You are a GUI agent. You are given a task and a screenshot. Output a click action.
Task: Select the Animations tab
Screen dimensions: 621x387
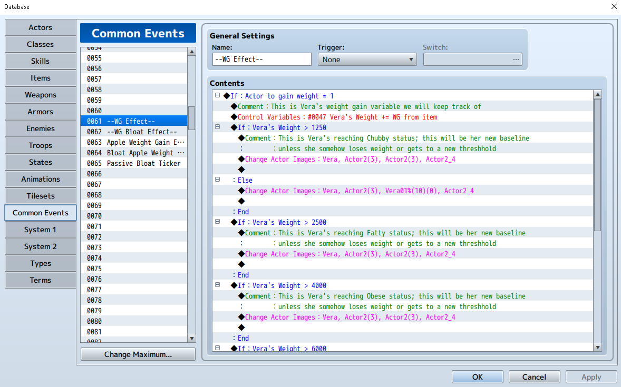pyautogui.click(x=41, y=179)
